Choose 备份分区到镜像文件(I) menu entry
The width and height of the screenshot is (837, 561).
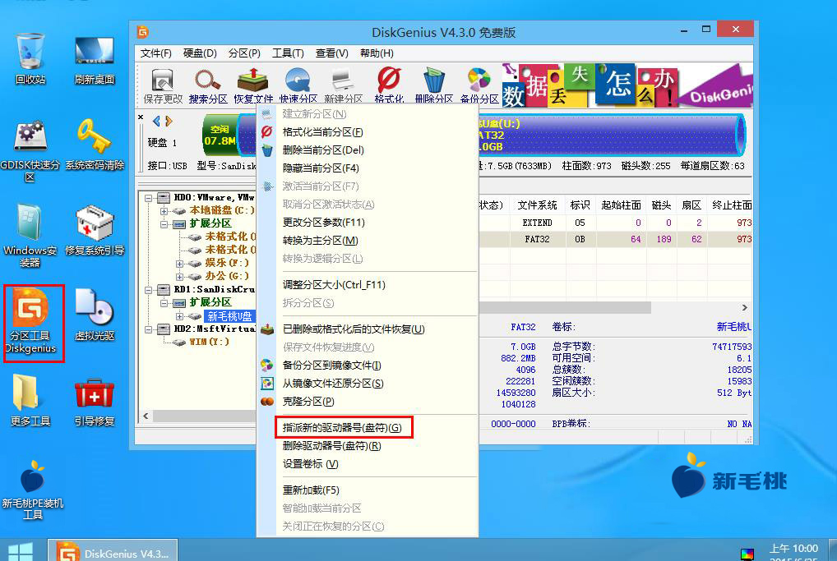point(368,366)
